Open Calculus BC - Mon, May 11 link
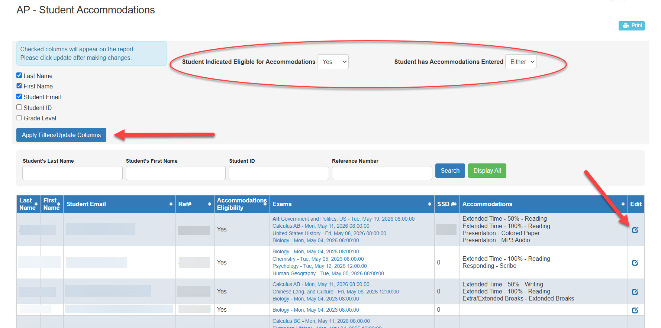Image resolution: width=661 pixels, height=328 pixels. point(321,321)
